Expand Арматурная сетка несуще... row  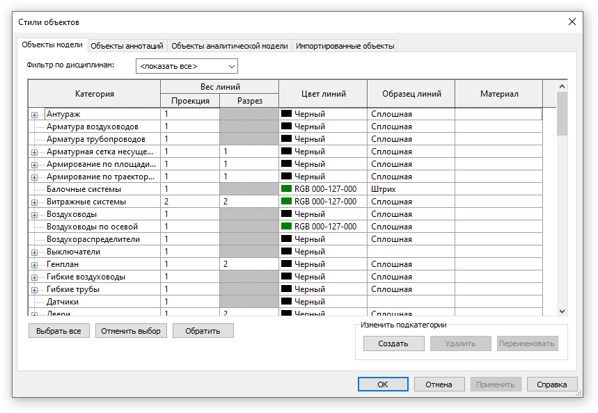pyautogui.click(x=34, y=152)
